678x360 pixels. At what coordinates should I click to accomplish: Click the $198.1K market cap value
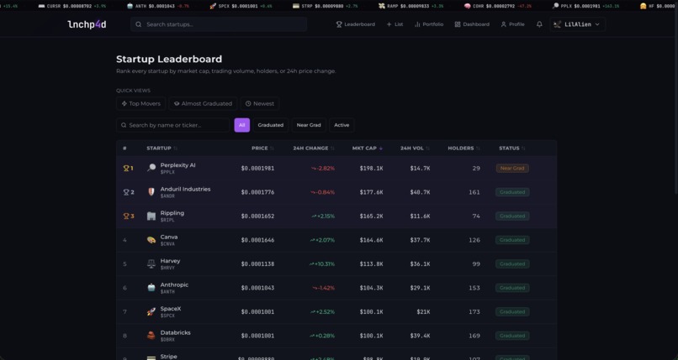(x=372, y=168)
